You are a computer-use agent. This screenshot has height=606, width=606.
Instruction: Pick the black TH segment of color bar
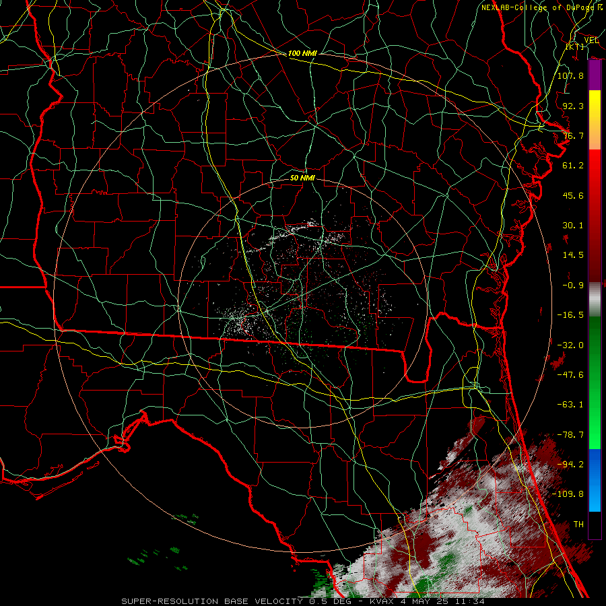pos(595,525)
